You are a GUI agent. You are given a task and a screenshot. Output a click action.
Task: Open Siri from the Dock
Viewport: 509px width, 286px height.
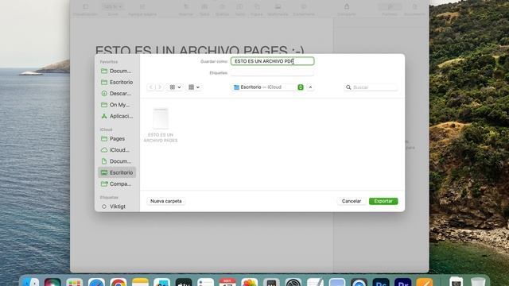(x=52, y=282)
